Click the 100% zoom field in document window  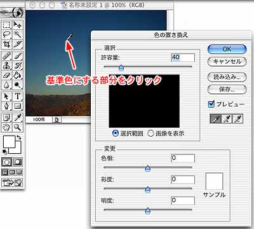coord(39,120)
